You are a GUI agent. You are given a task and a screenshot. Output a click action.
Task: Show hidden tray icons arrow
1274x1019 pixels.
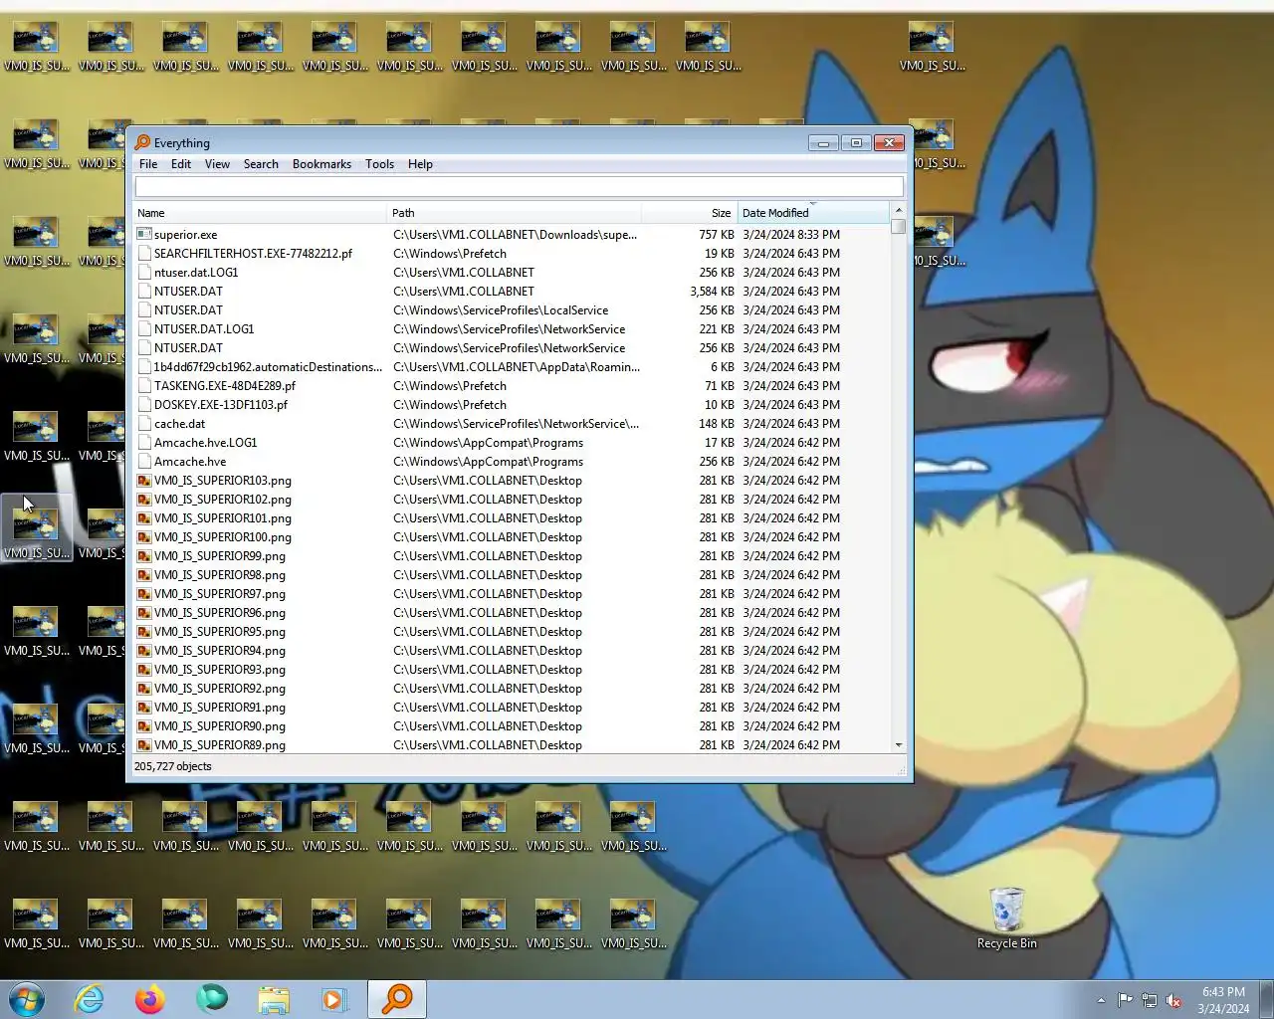click(x=1101, y=1000)
